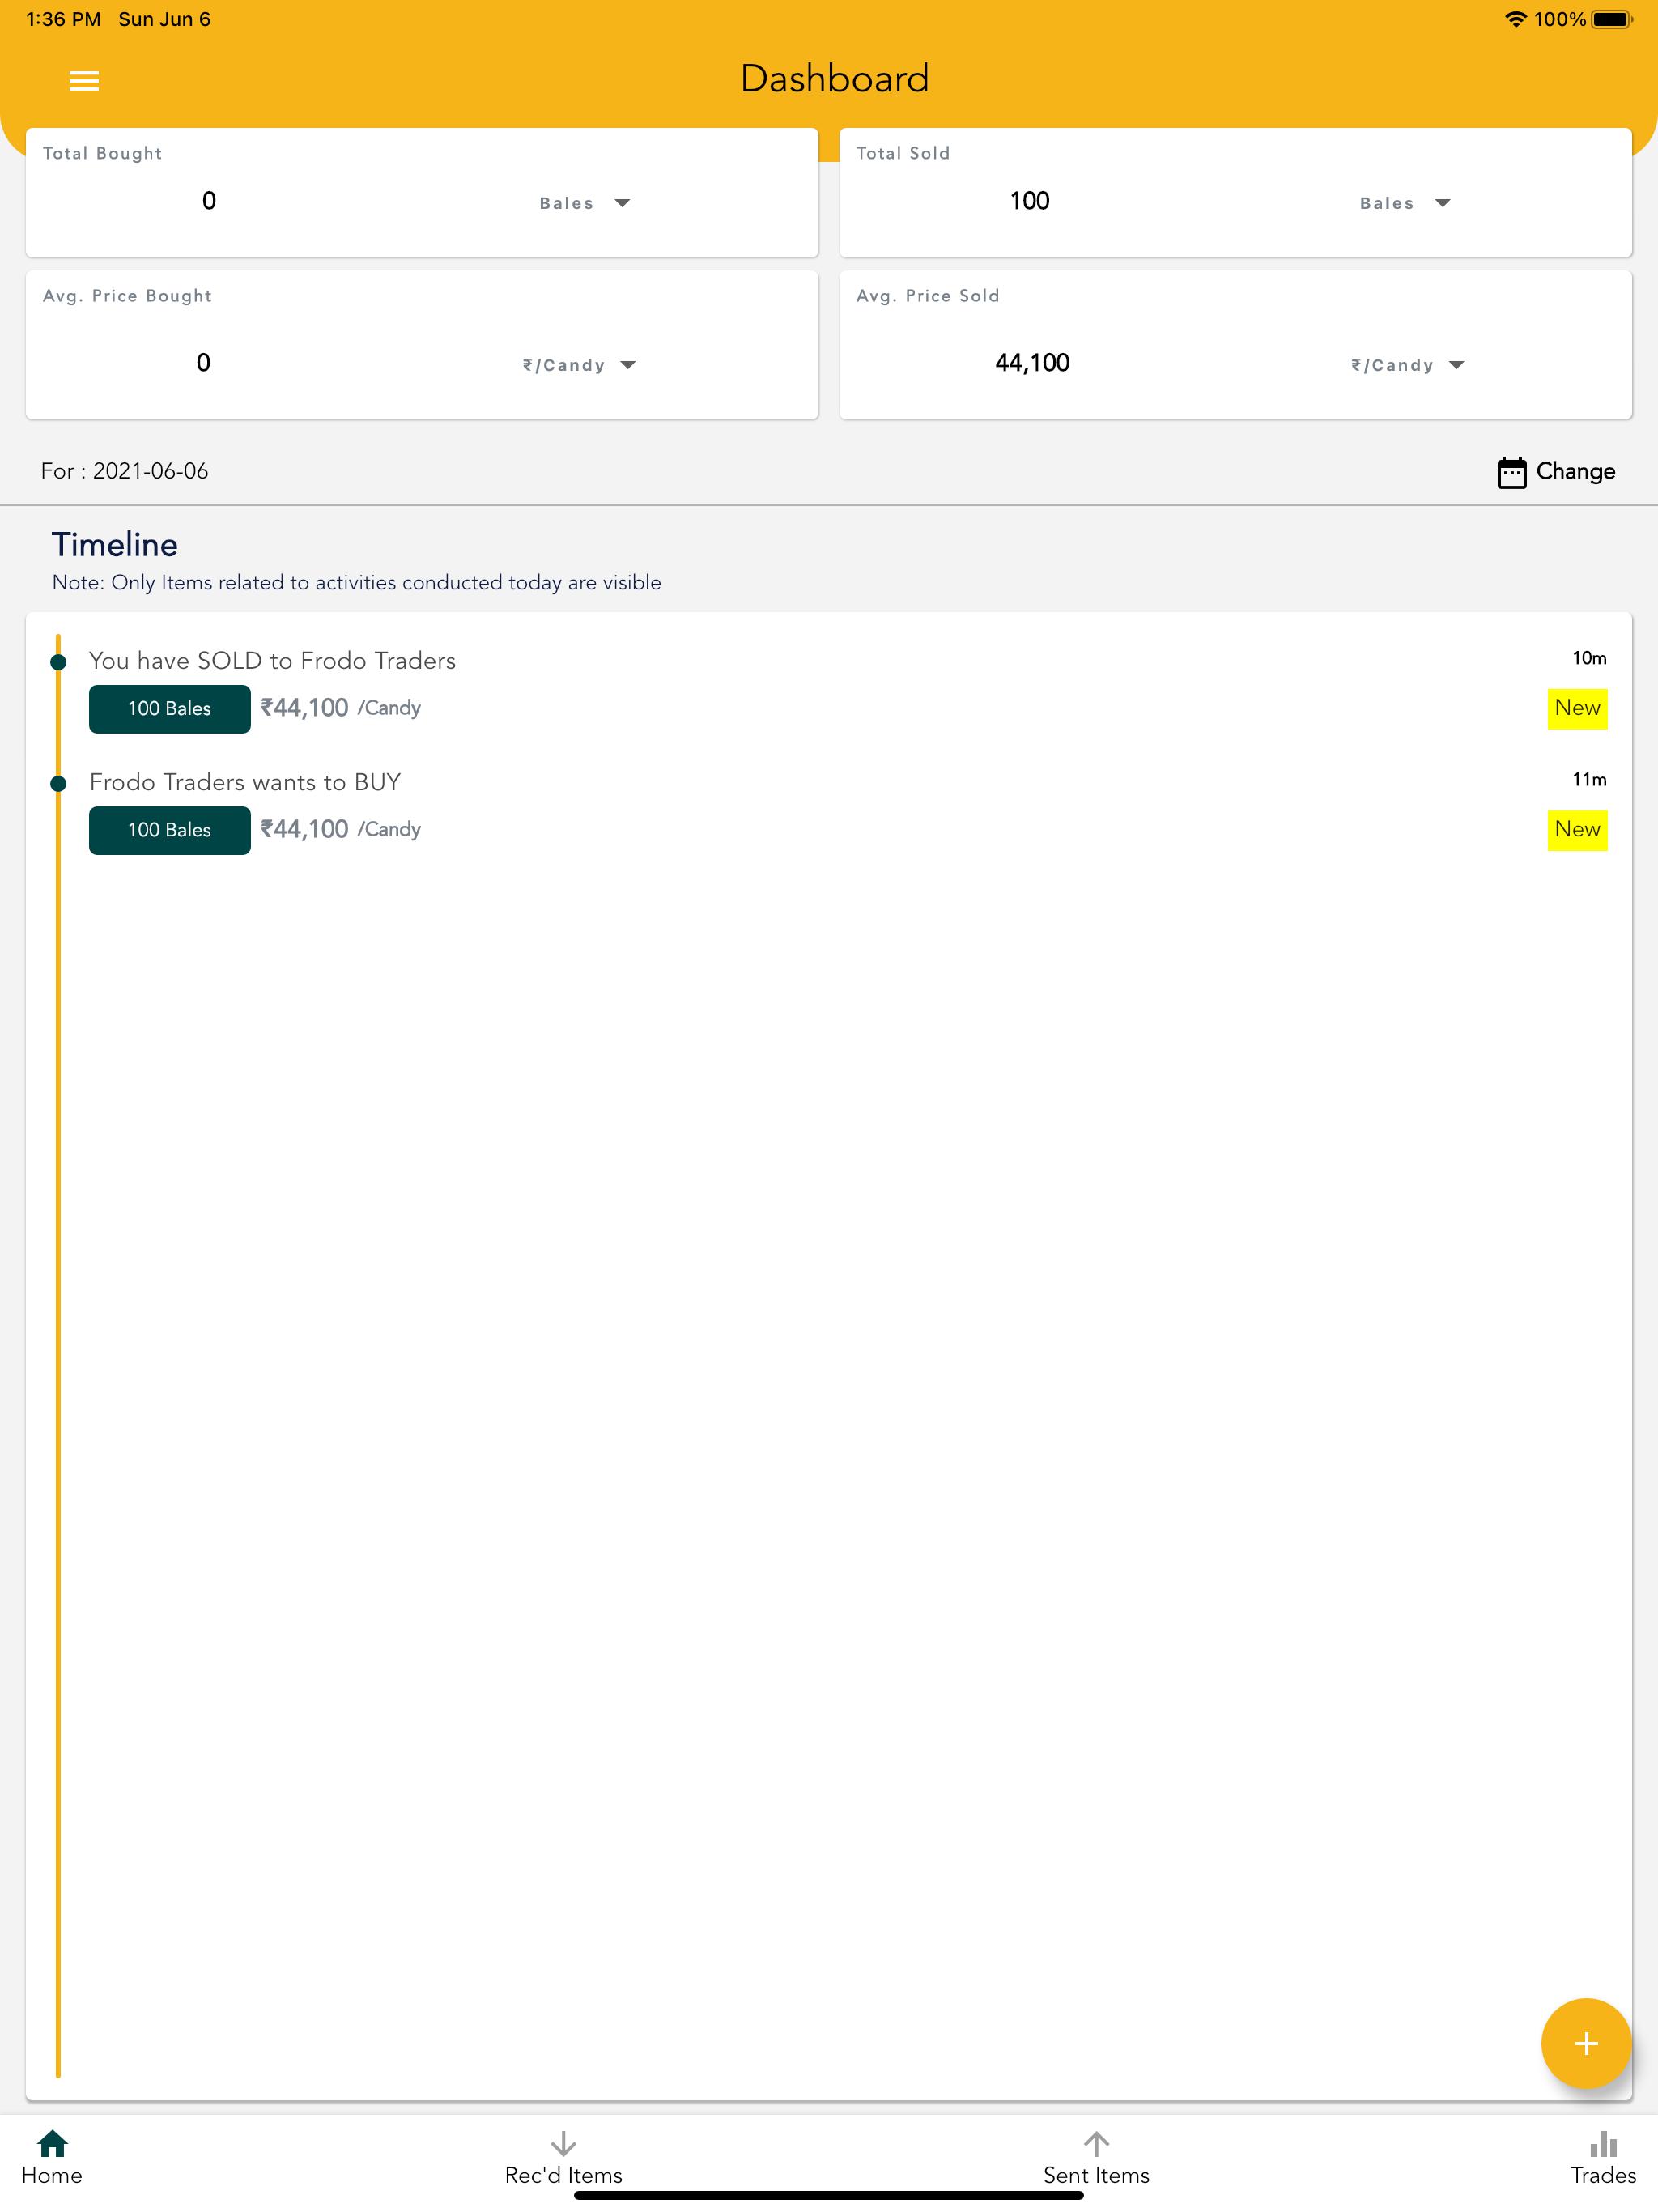Click the 11m timestamp
1658x2212 pixels.
pyautogui.click(x=1589, y=779)
